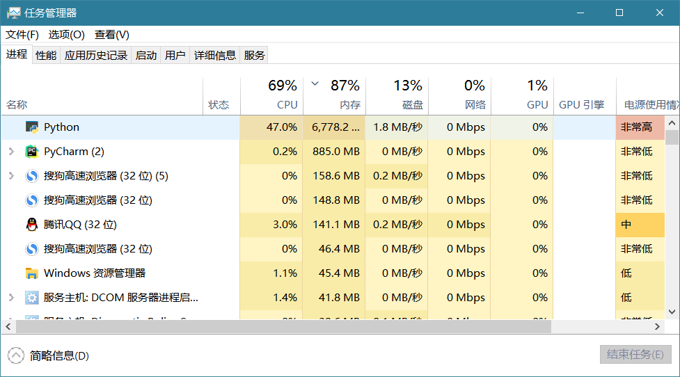Click the 腾讯QQ penguin icon
Viewport: 680px width, 377px height.
click(x=31, y=225)
